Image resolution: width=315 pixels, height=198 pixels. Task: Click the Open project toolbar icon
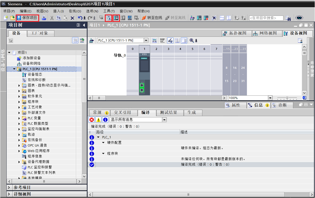(x=13, y=18)
